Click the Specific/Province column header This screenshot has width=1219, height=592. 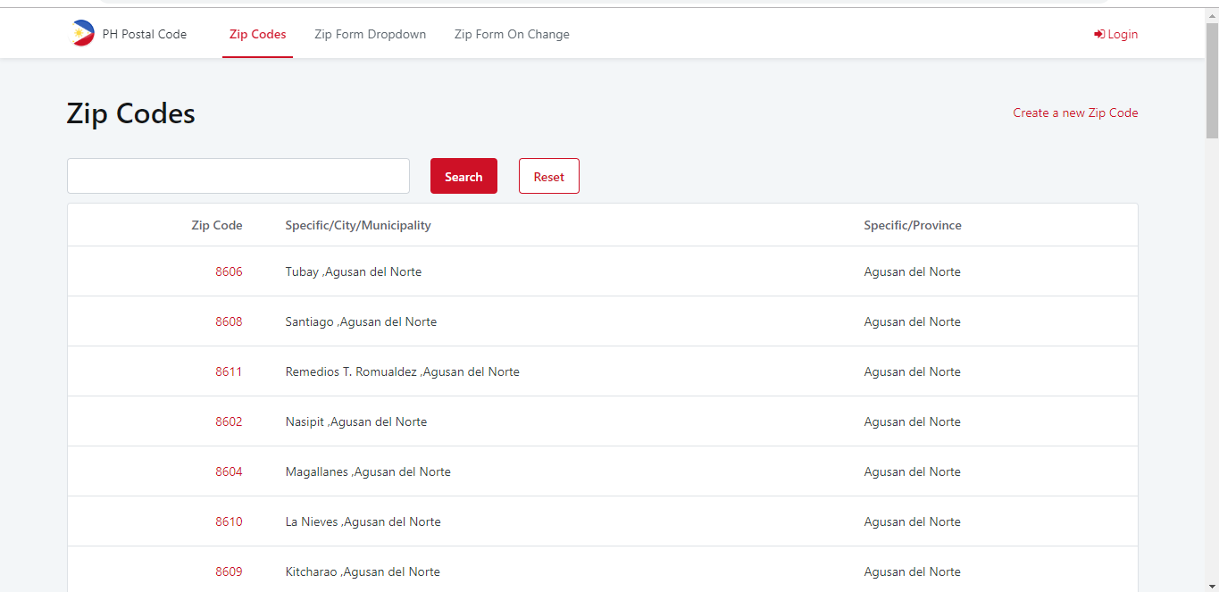913,225
